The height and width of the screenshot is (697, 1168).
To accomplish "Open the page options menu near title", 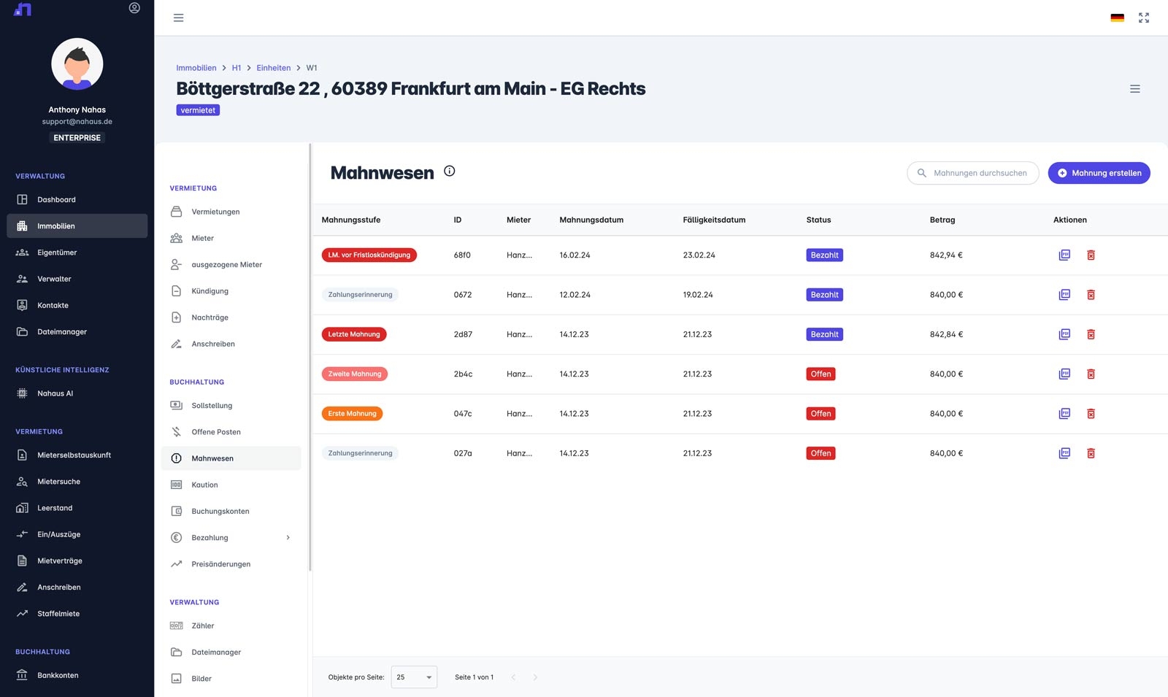I will pyautogui.click(x=1134, y=89).
